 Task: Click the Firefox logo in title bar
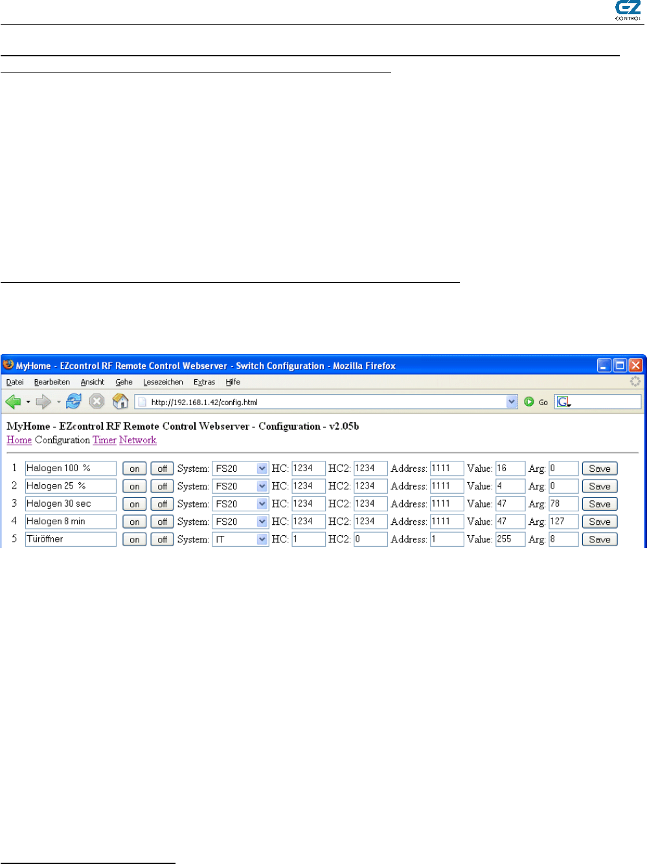[8, 365]
